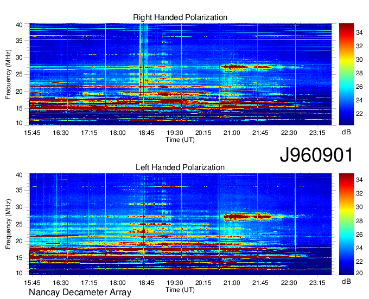Click the 15:45 tick under the top plot
The image size is (369, 299).
click(32, 133)
